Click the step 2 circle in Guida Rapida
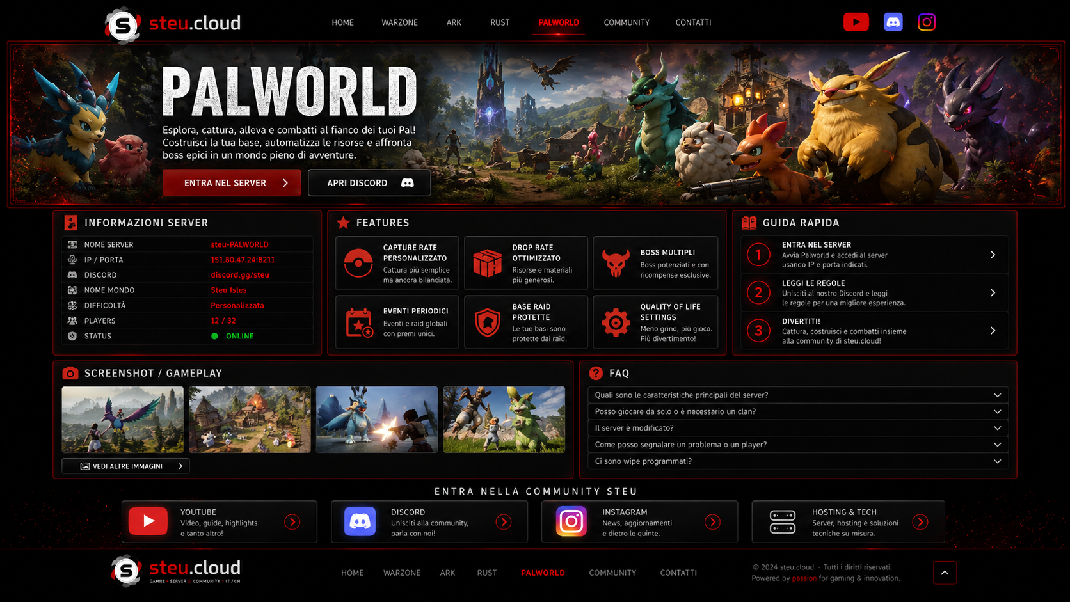The height and width of the screenshot is (602, 1070). tap(758, 292)
